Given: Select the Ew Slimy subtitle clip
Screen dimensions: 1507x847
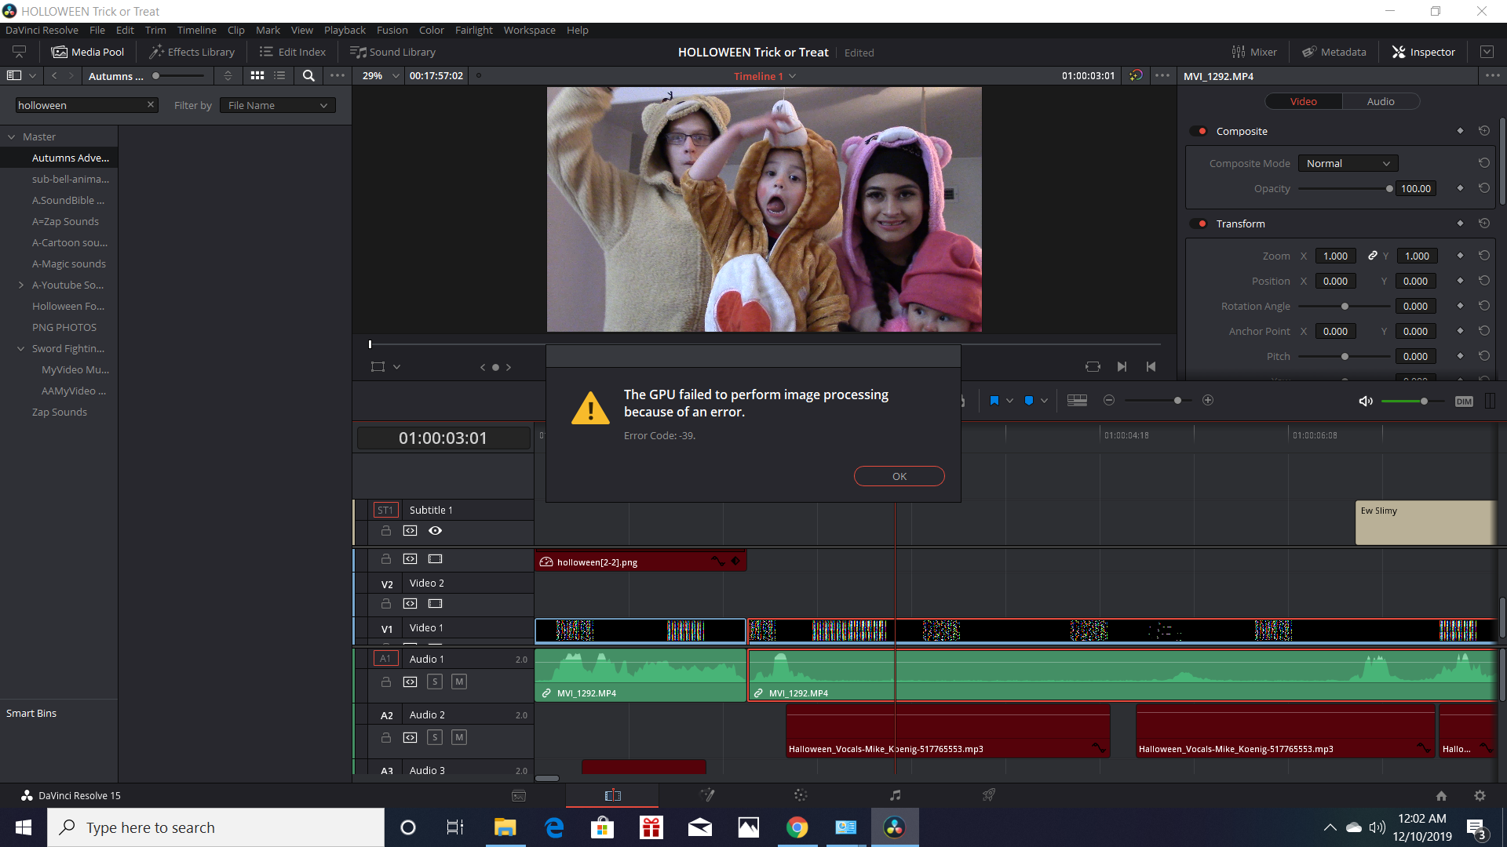Looking at the screenshot, I should coord(1425,522).
